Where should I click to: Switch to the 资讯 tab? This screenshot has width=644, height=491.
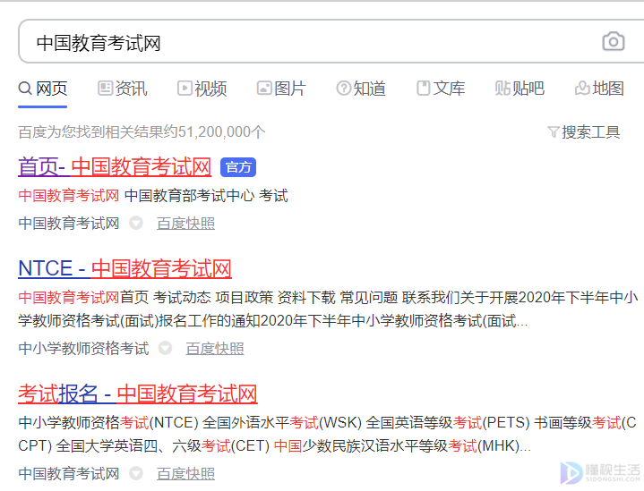pyautogui.click(x=123, y=89)
